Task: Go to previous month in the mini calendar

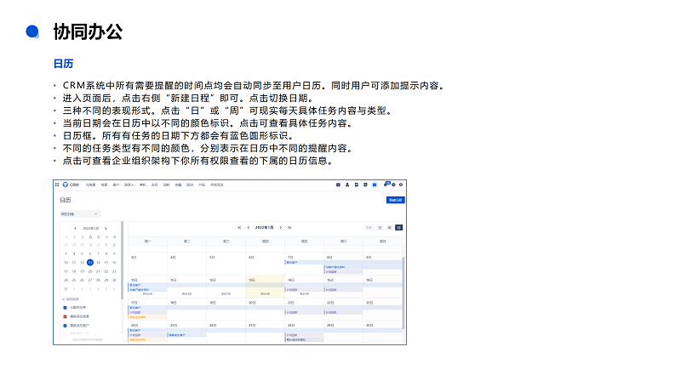Action: pos(75,229)
